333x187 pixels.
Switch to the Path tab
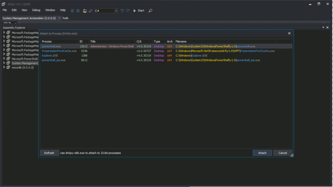coord(65,18)
